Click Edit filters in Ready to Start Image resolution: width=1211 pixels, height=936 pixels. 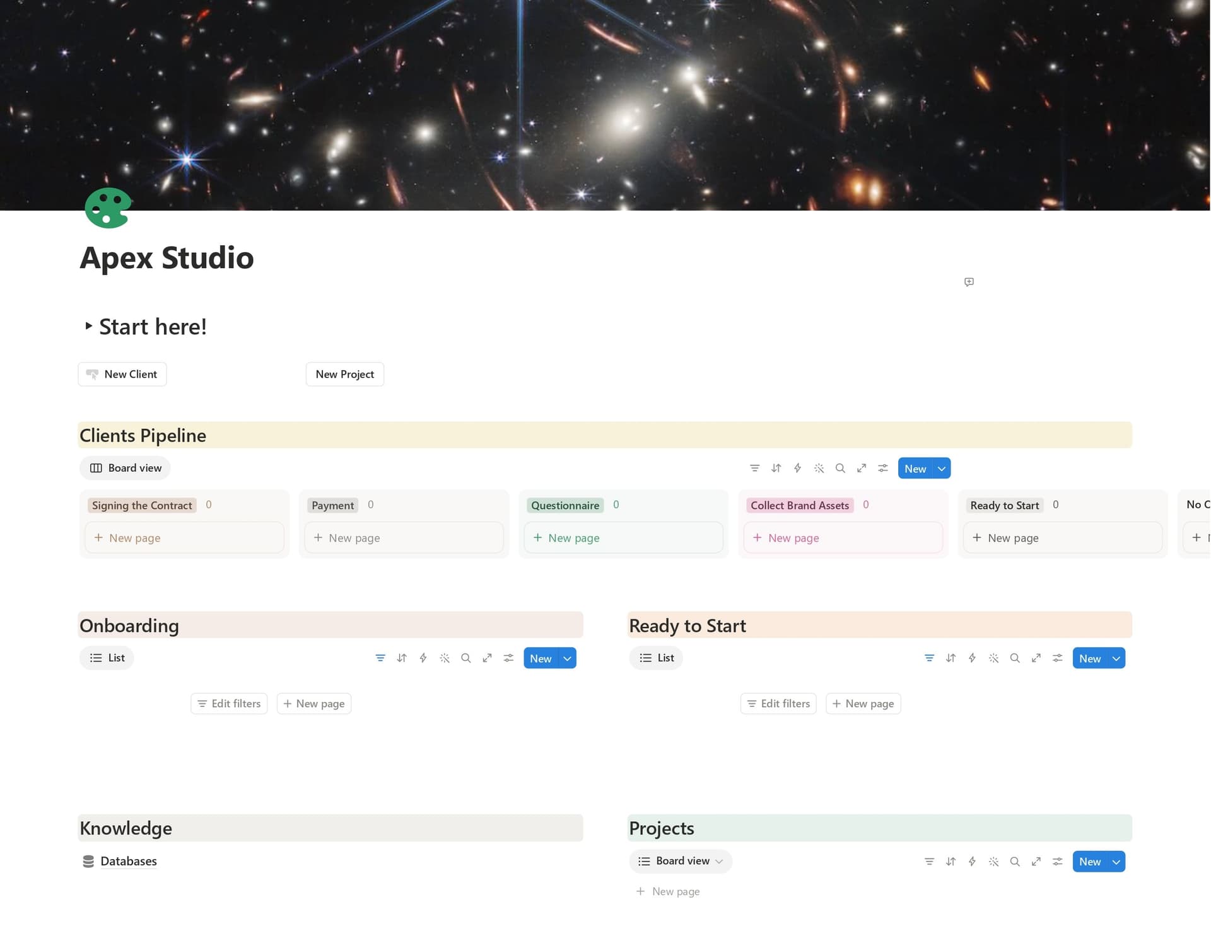click(x=778, y=703)
